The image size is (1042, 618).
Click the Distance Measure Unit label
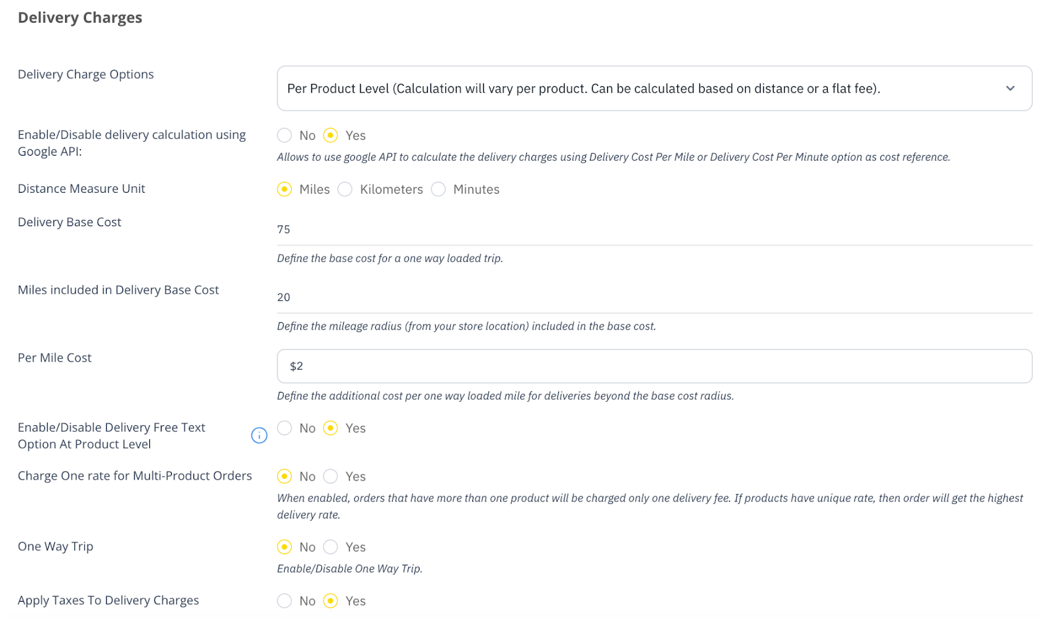pos(81,189)
